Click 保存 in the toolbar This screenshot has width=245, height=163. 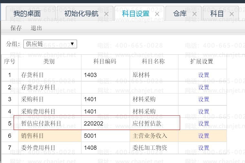pos(16,28)
